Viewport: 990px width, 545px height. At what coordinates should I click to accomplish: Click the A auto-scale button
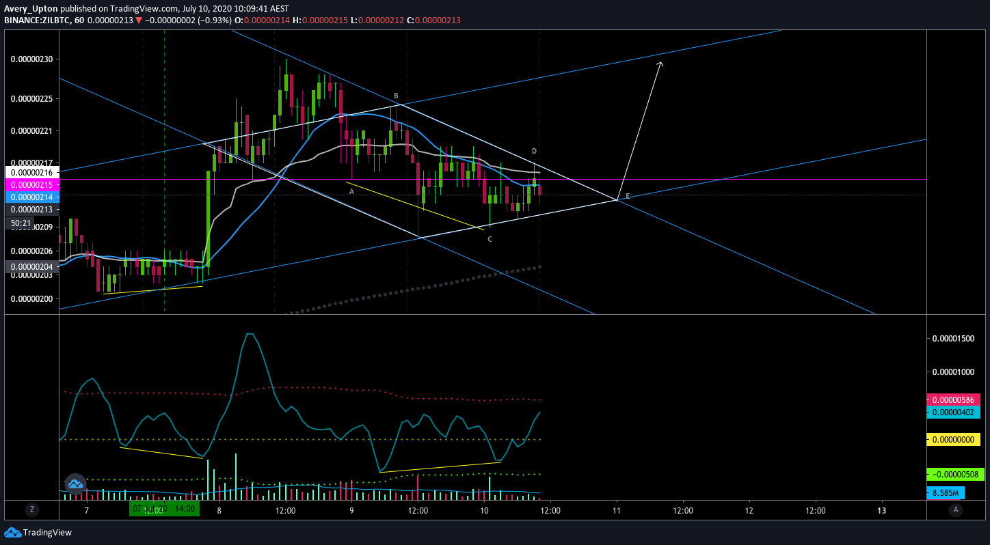pos(955,509)
